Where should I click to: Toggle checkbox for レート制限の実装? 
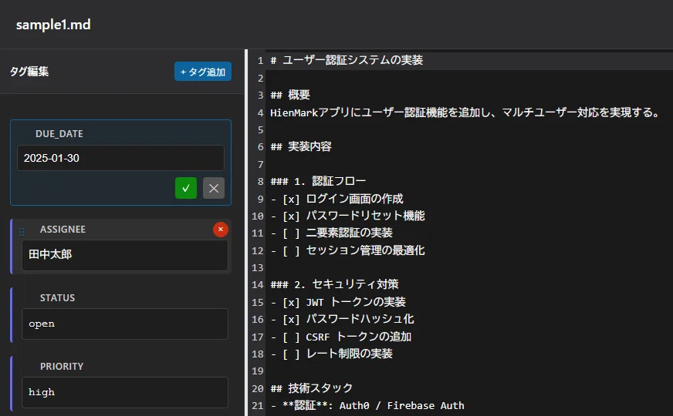point(291,354)
